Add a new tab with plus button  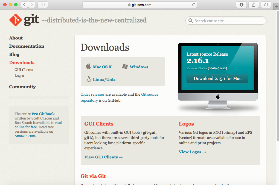pos(276,7)
